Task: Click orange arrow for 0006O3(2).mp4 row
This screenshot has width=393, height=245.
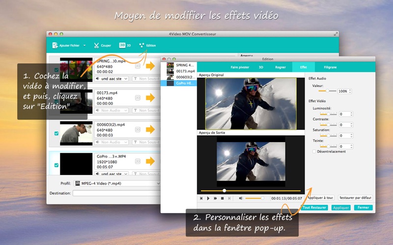Action: (150, 129)
